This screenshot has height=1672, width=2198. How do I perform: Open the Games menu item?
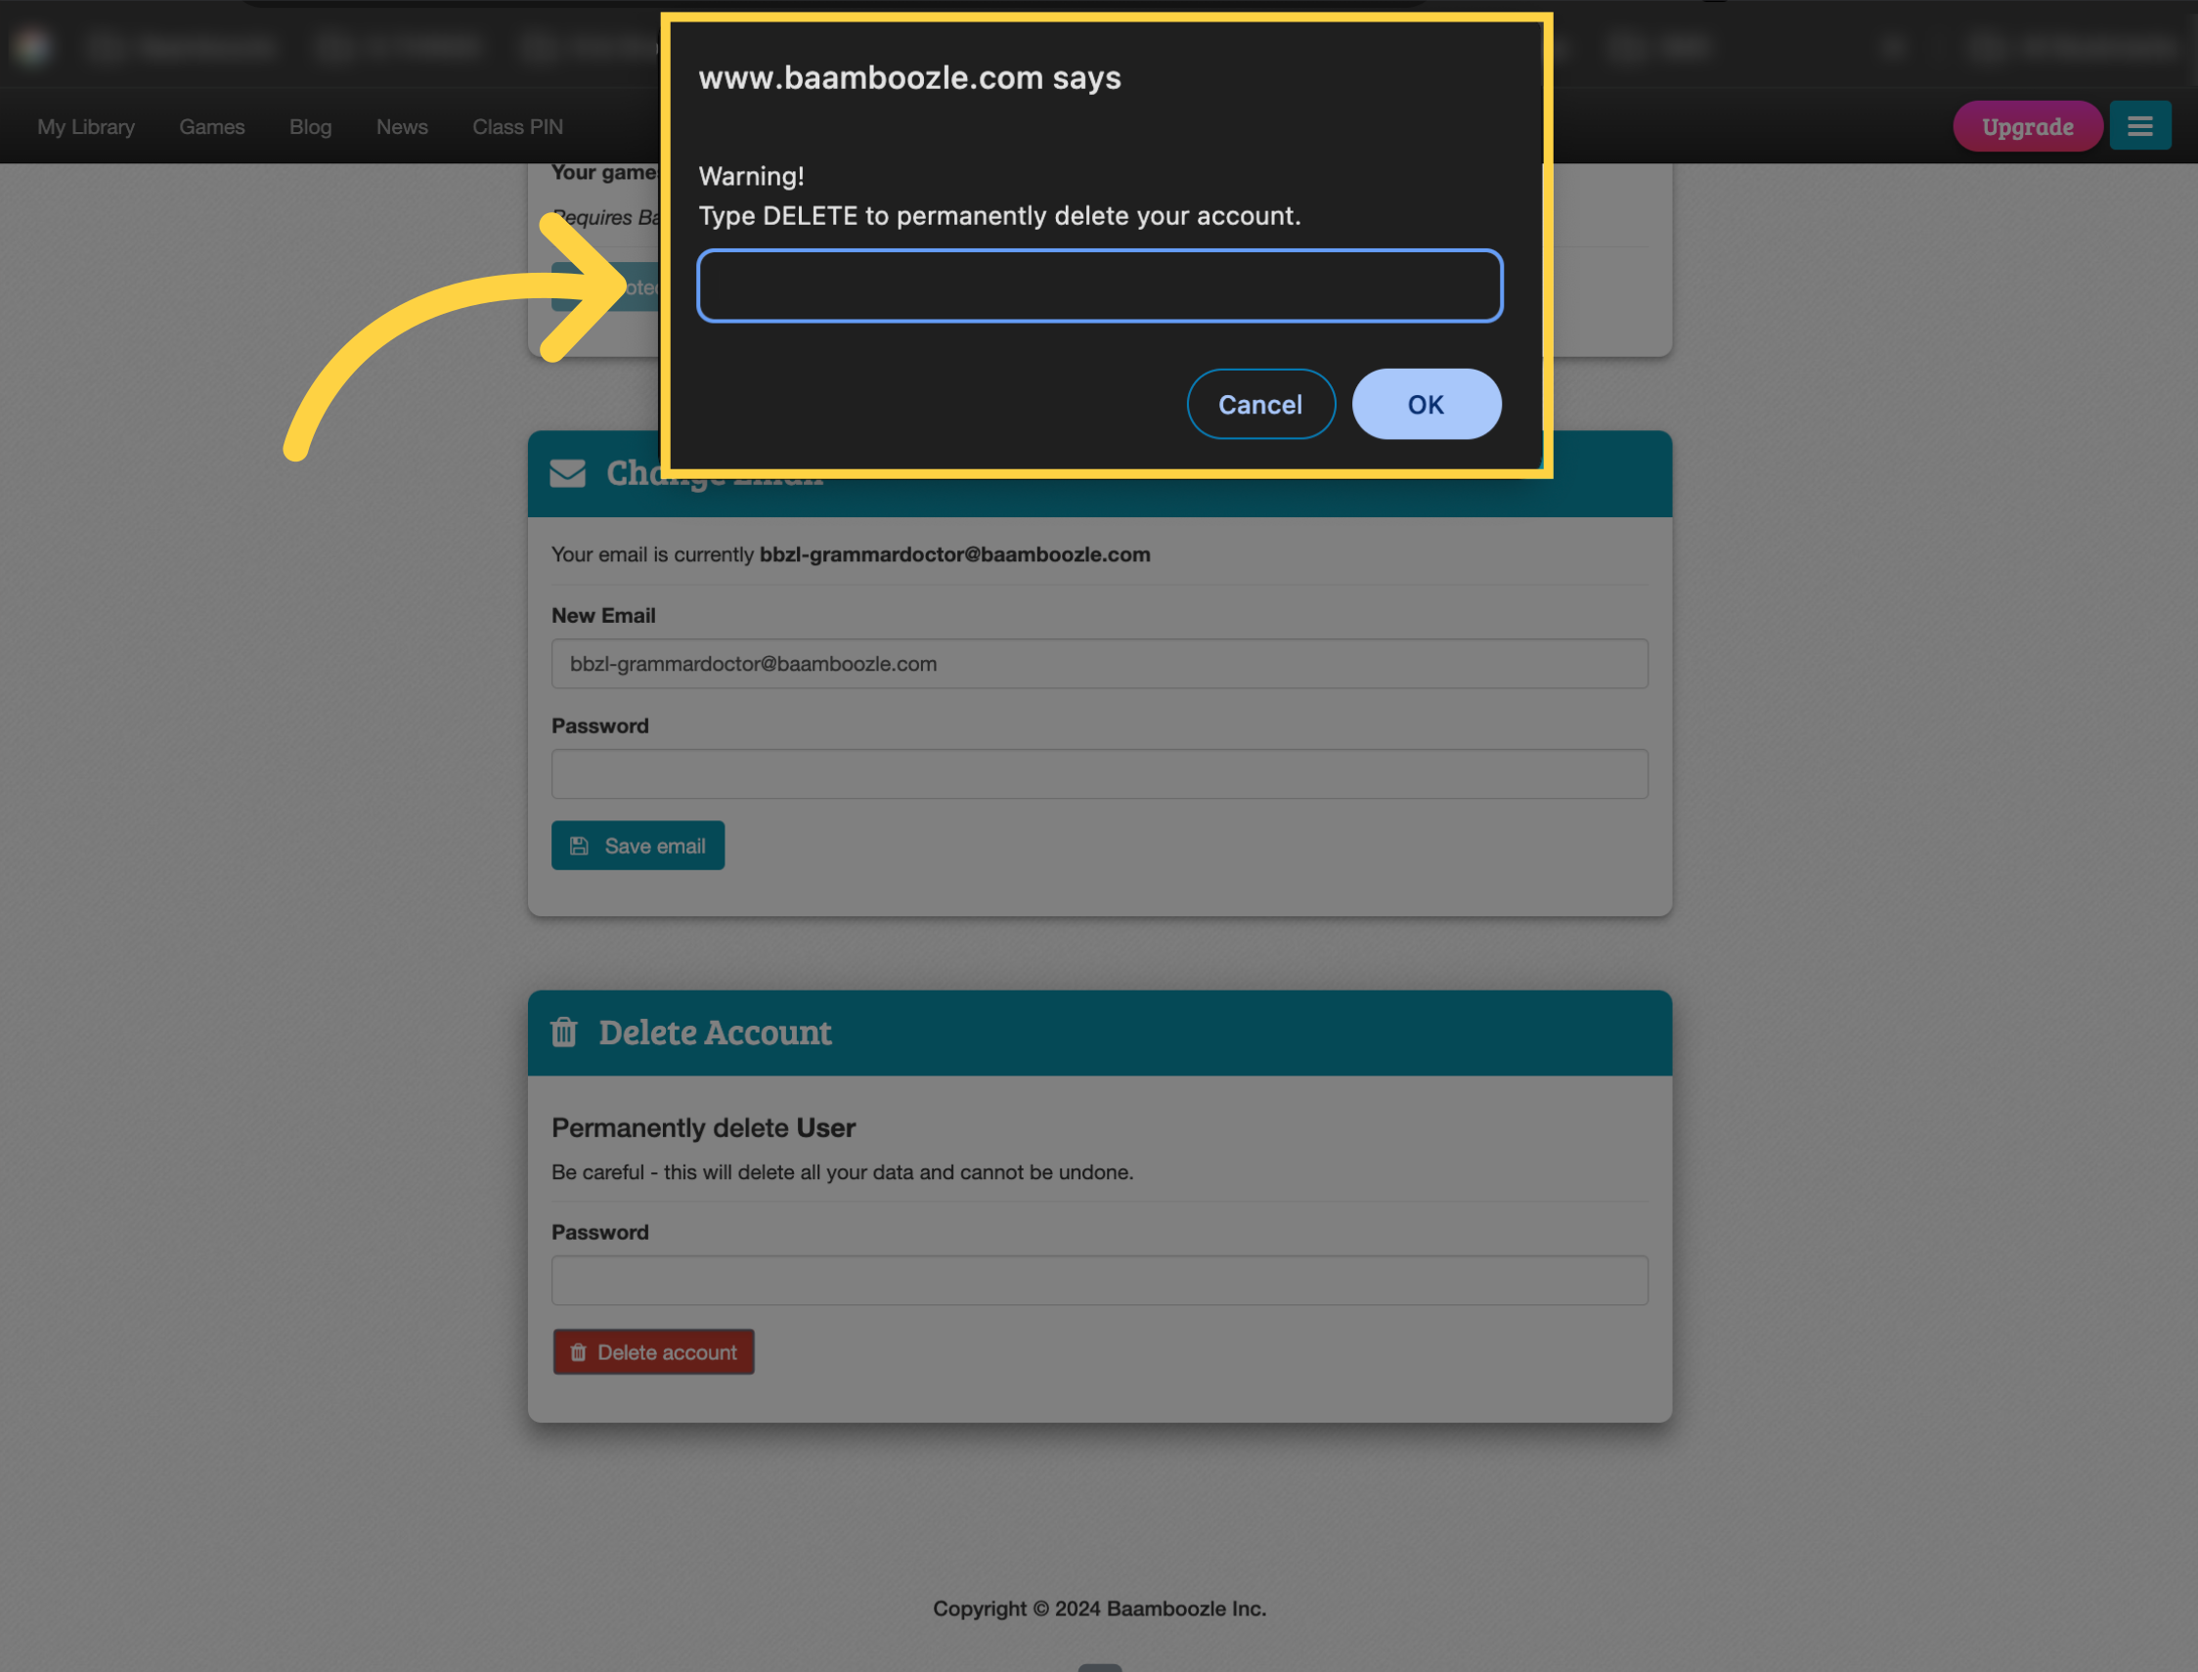(x=212, y=126)
